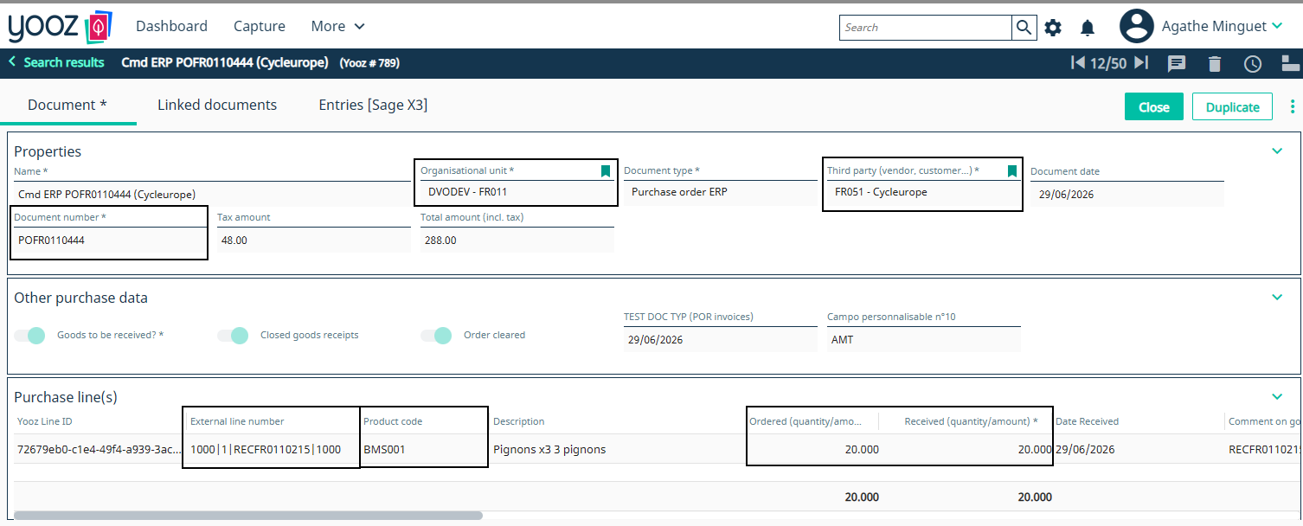1303x526 pixels.
Task: Collapse the Properties section chevron
Action: (1277, 151)
